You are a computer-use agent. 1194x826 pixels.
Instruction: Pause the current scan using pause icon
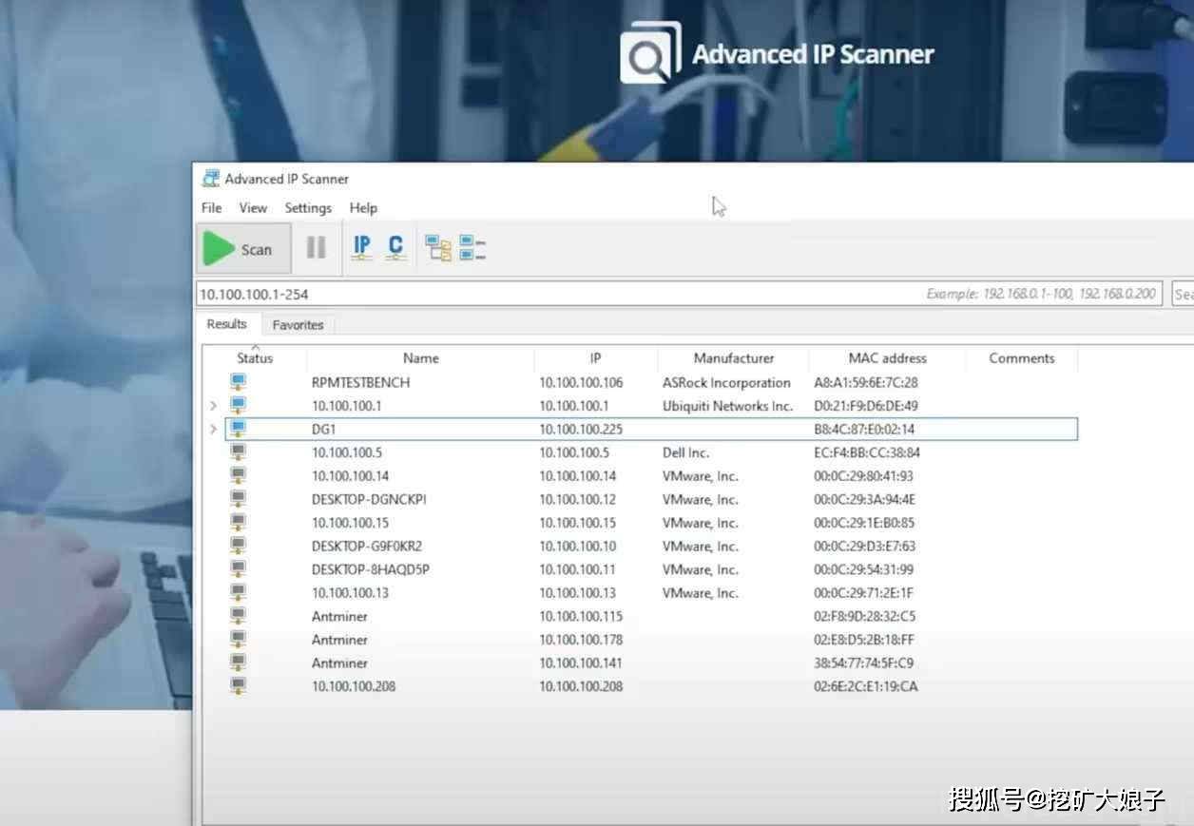pyautogui.click(x=316, y=247)
